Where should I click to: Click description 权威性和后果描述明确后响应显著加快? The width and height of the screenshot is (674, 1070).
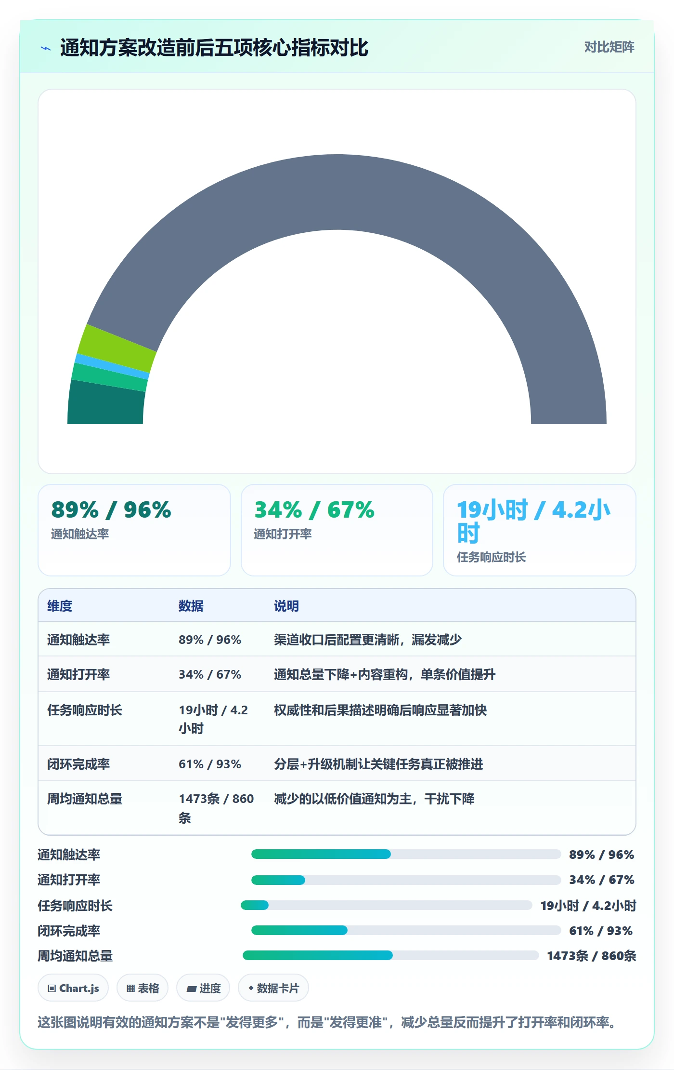(x=380, y=710)
